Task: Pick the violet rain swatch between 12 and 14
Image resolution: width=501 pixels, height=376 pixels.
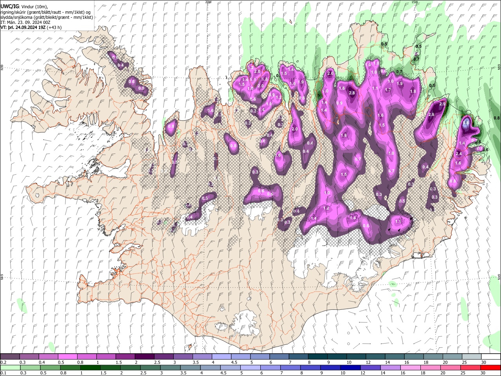Action: coord(371,367)
